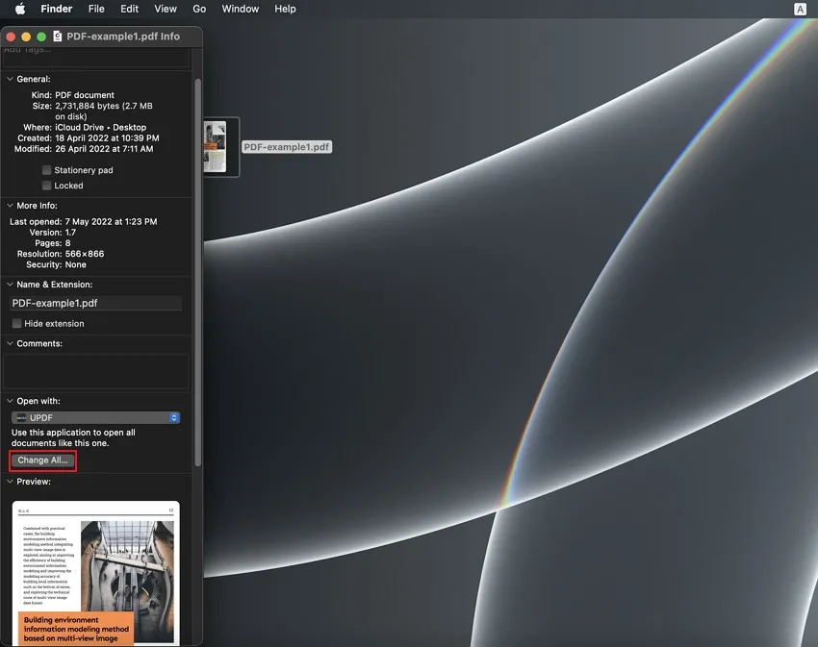Click the Resolution value 566×866
This screenshot has height=647, width=818.
click(x=85, y=255)
